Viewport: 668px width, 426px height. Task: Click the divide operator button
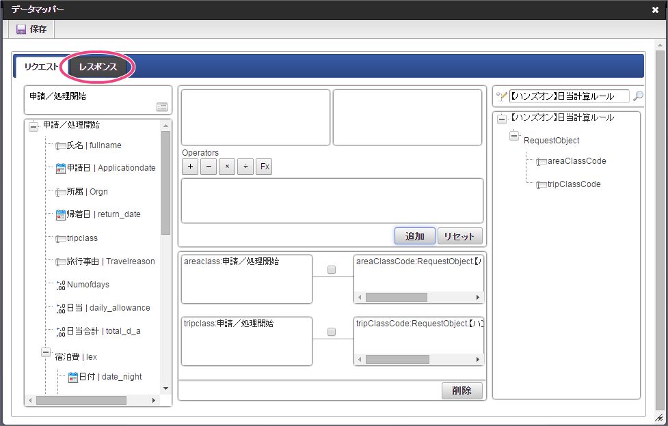click(x=245, y=167)
